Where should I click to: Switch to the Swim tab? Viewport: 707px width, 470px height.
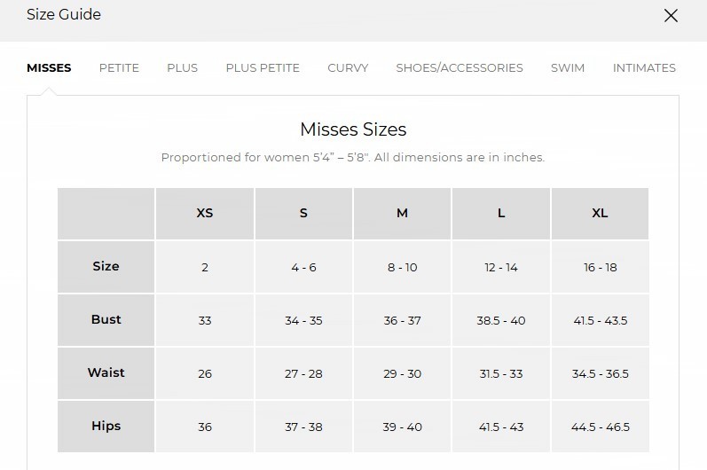click(x=567, y=68)
